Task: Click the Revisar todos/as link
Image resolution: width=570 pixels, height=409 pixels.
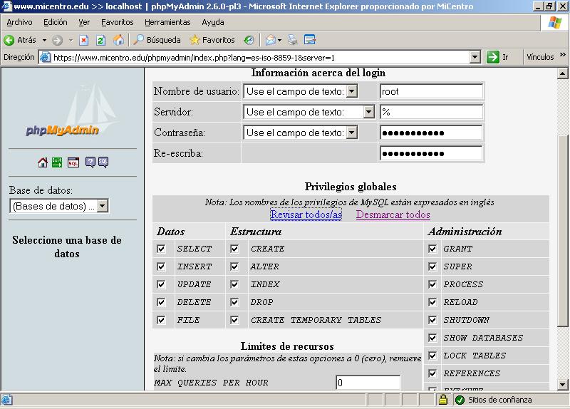Action: [306, 214]
